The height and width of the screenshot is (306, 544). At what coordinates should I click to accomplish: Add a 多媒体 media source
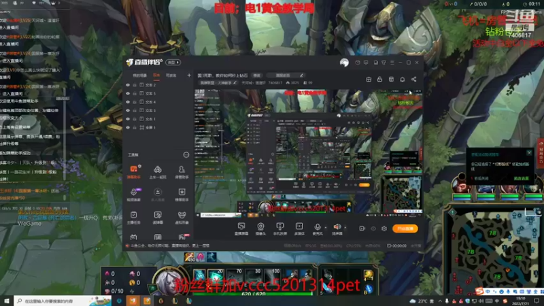coord(299,229)
